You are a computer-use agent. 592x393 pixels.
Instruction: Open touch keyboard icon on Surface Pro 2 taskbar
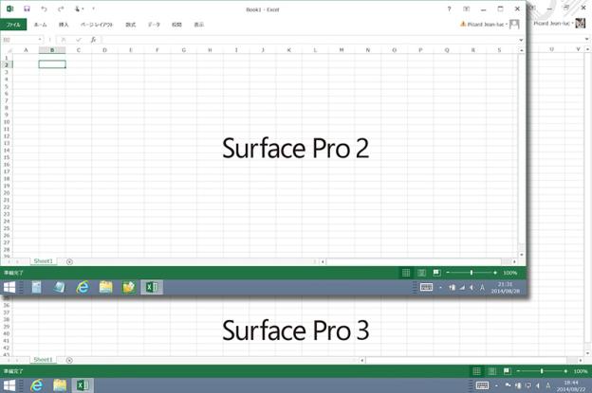426,288
